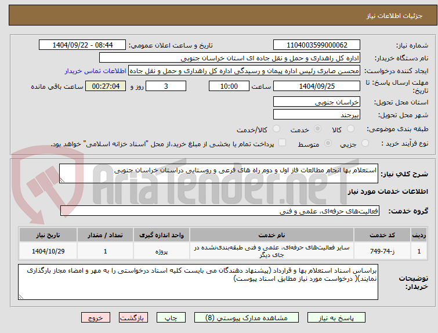Click the تعداد / مقدار column header
This screenshot has height=333, width=438.
105,235
